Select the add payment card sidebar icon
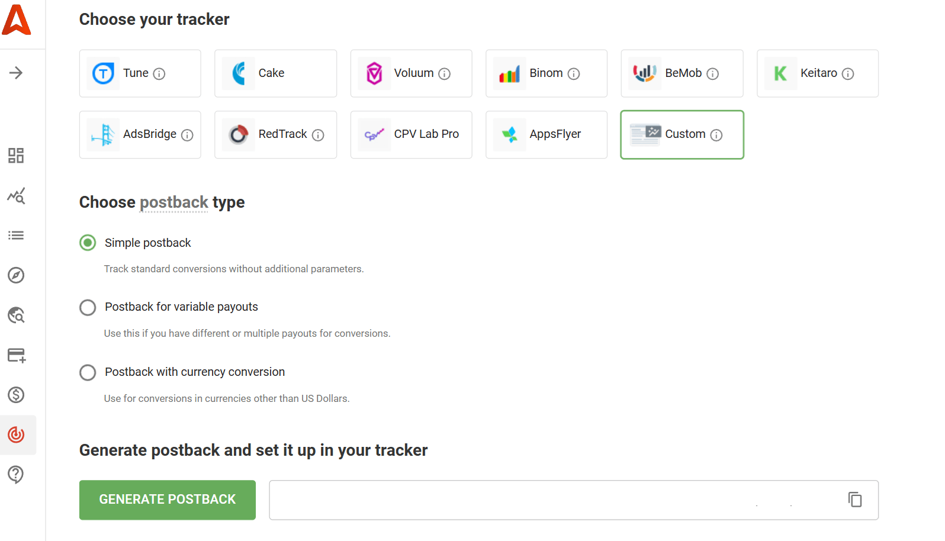Image resolution: width=945 pixels, height=541 pixels. [15, 356]
